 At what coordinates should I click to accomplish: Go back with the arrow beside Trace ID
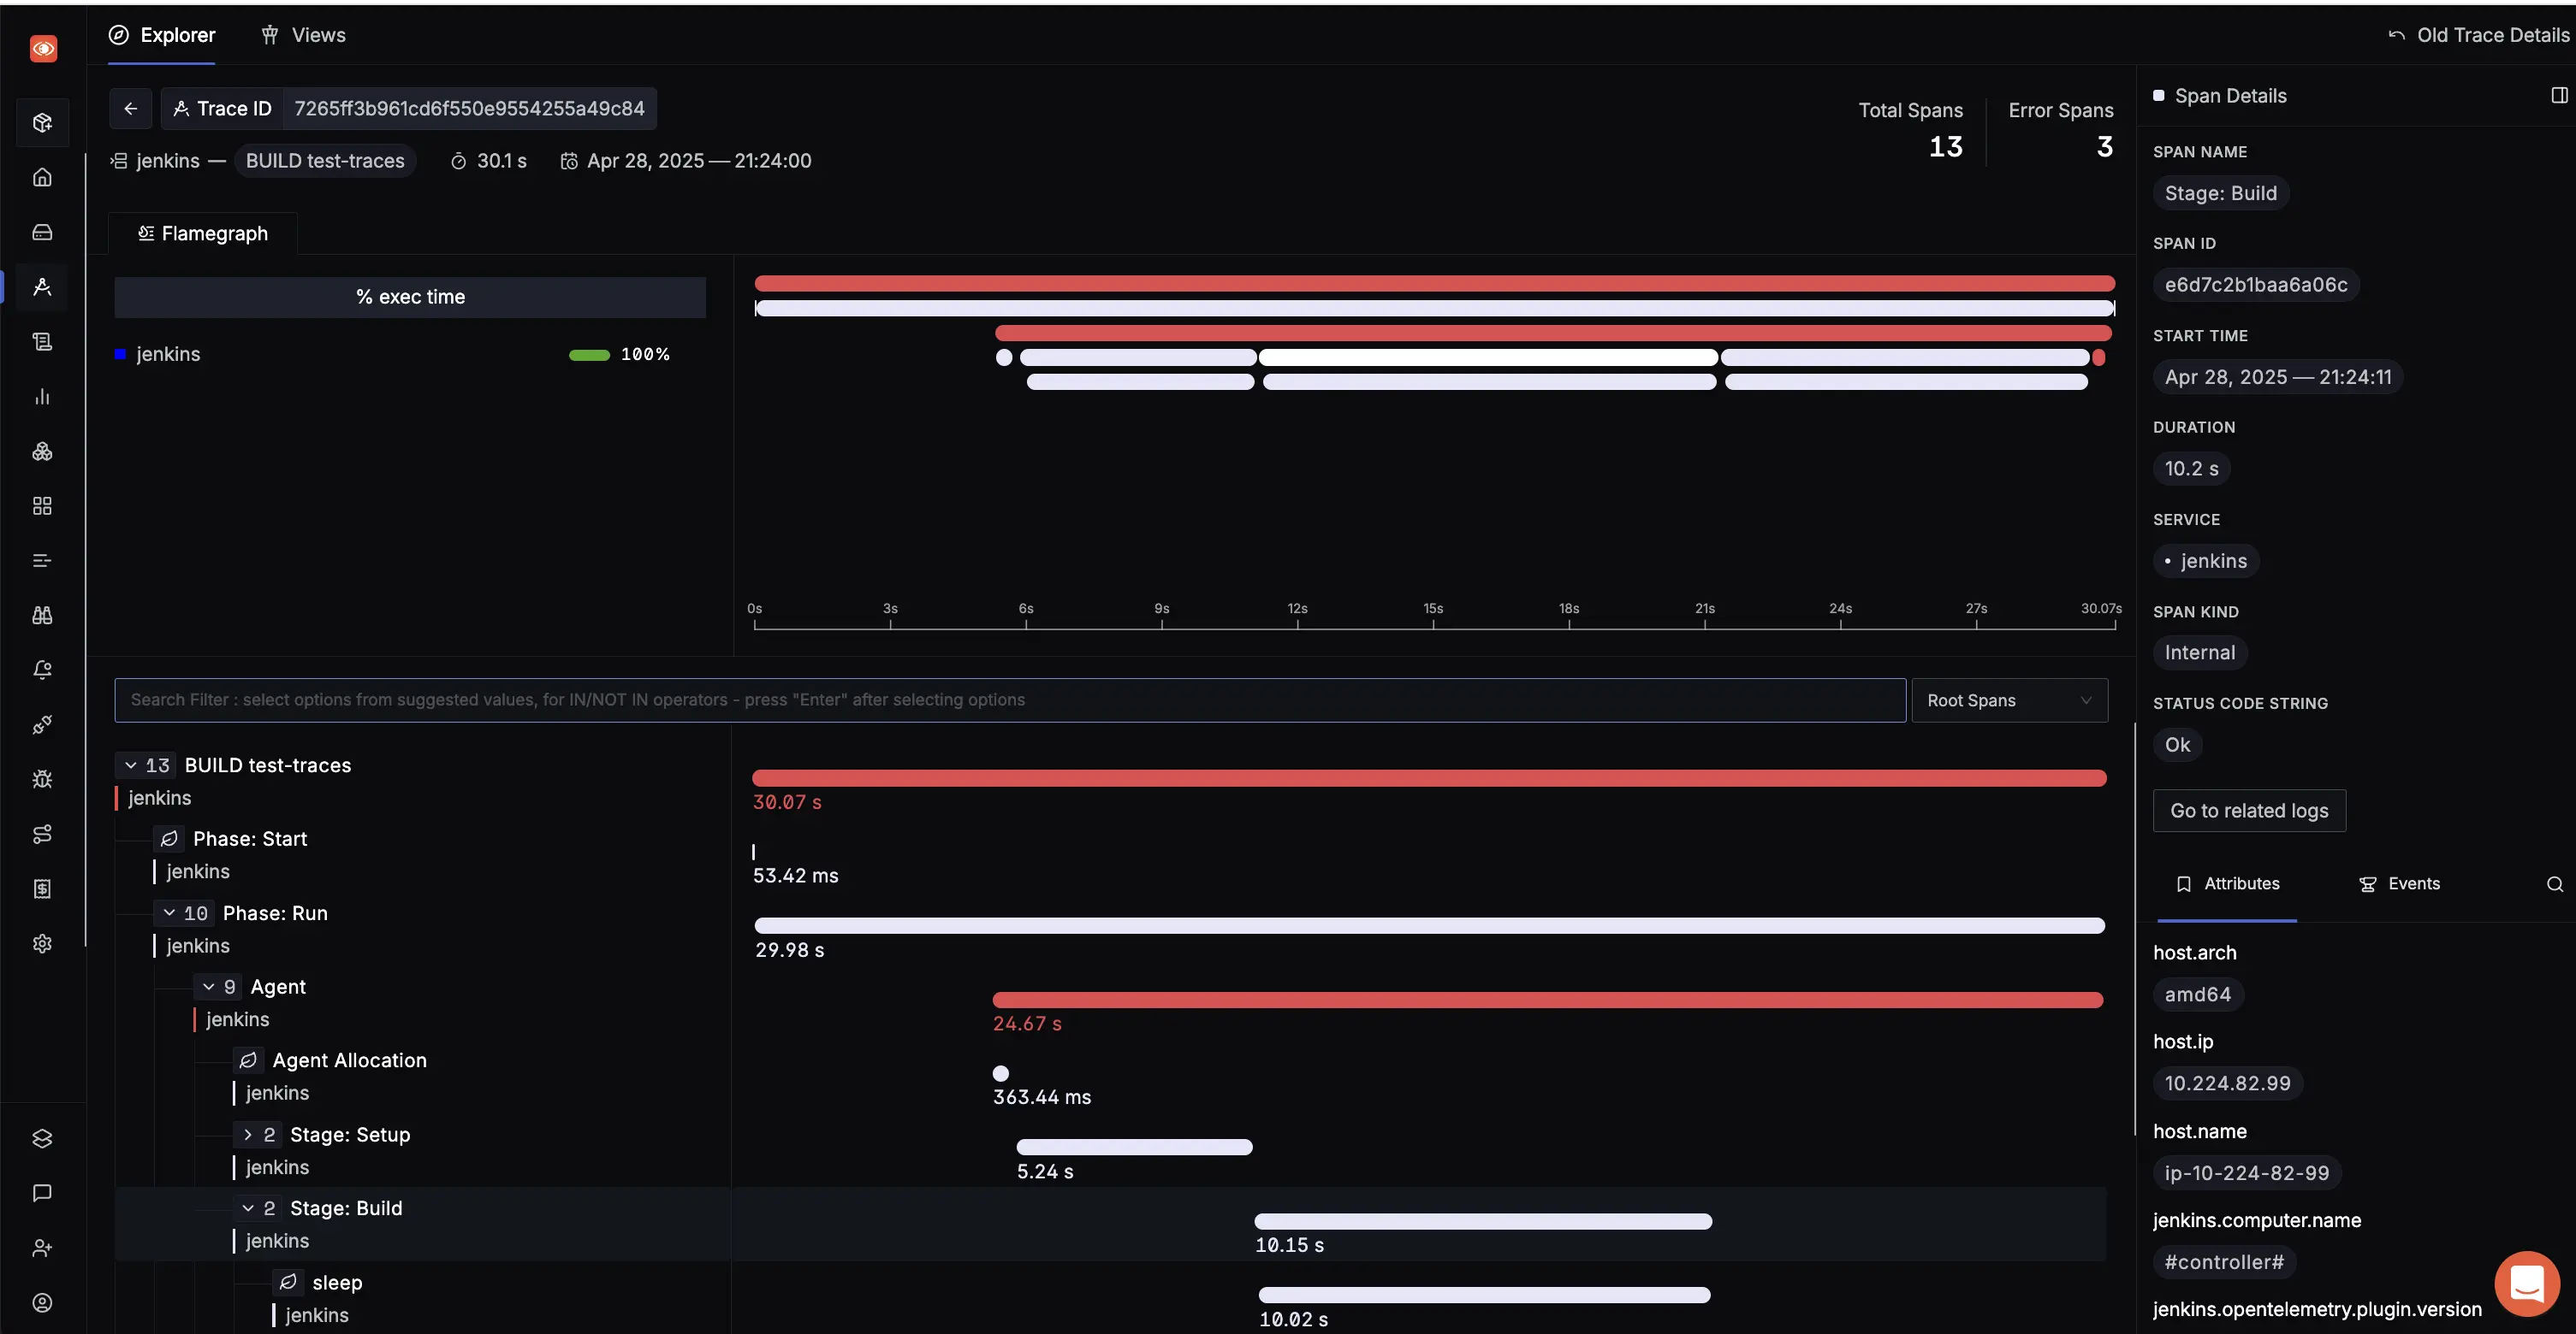click(x=131, y=109)
